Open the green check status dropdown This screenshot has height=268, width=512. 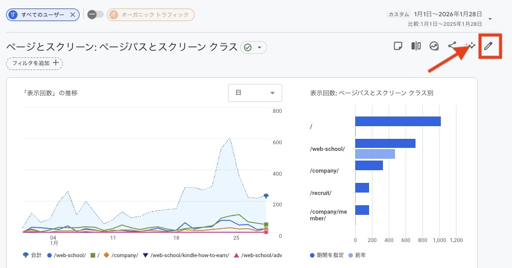click(x=253, y=47)
